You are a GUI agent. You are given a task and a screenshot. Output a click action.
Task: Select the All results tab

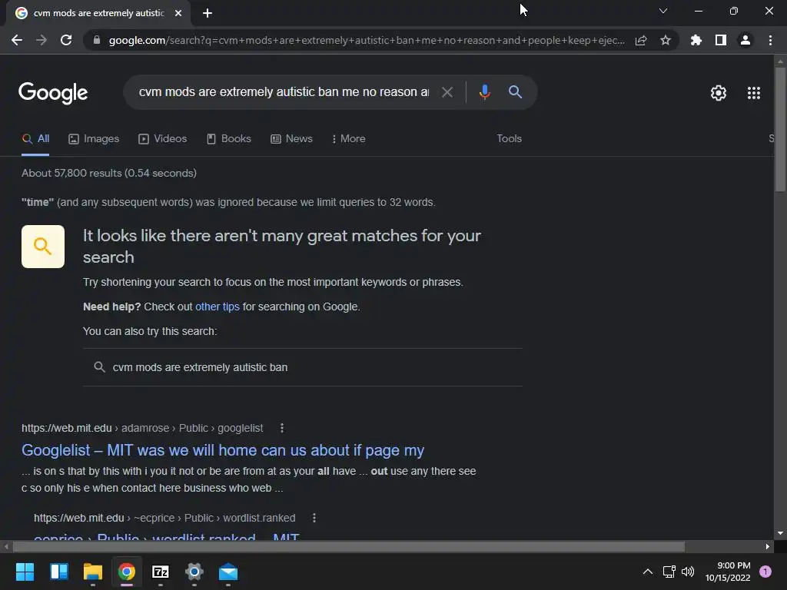(35, 139)
